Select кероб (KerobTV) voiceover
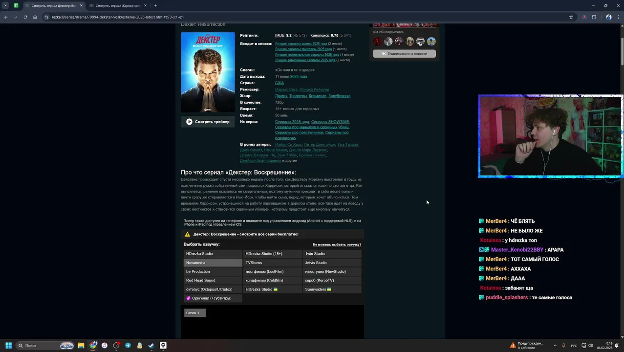 click(332, 280)
